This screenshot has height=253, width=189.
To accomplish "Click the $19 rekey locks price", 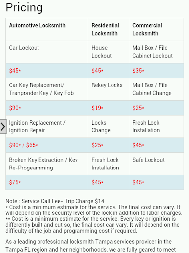I will (x=97, y=108).
